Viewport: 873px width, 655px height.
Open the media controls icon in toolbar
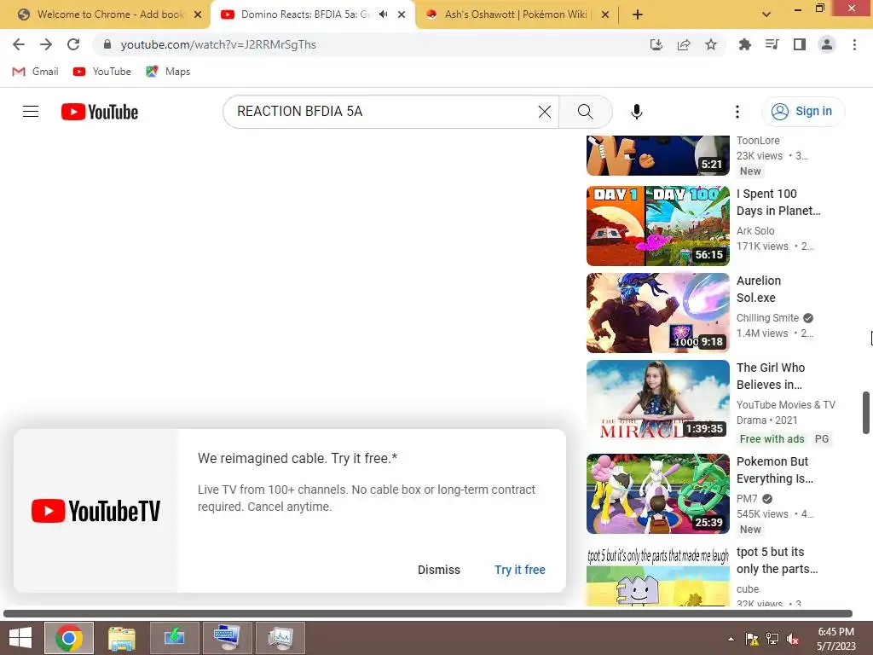coord(772,44)
